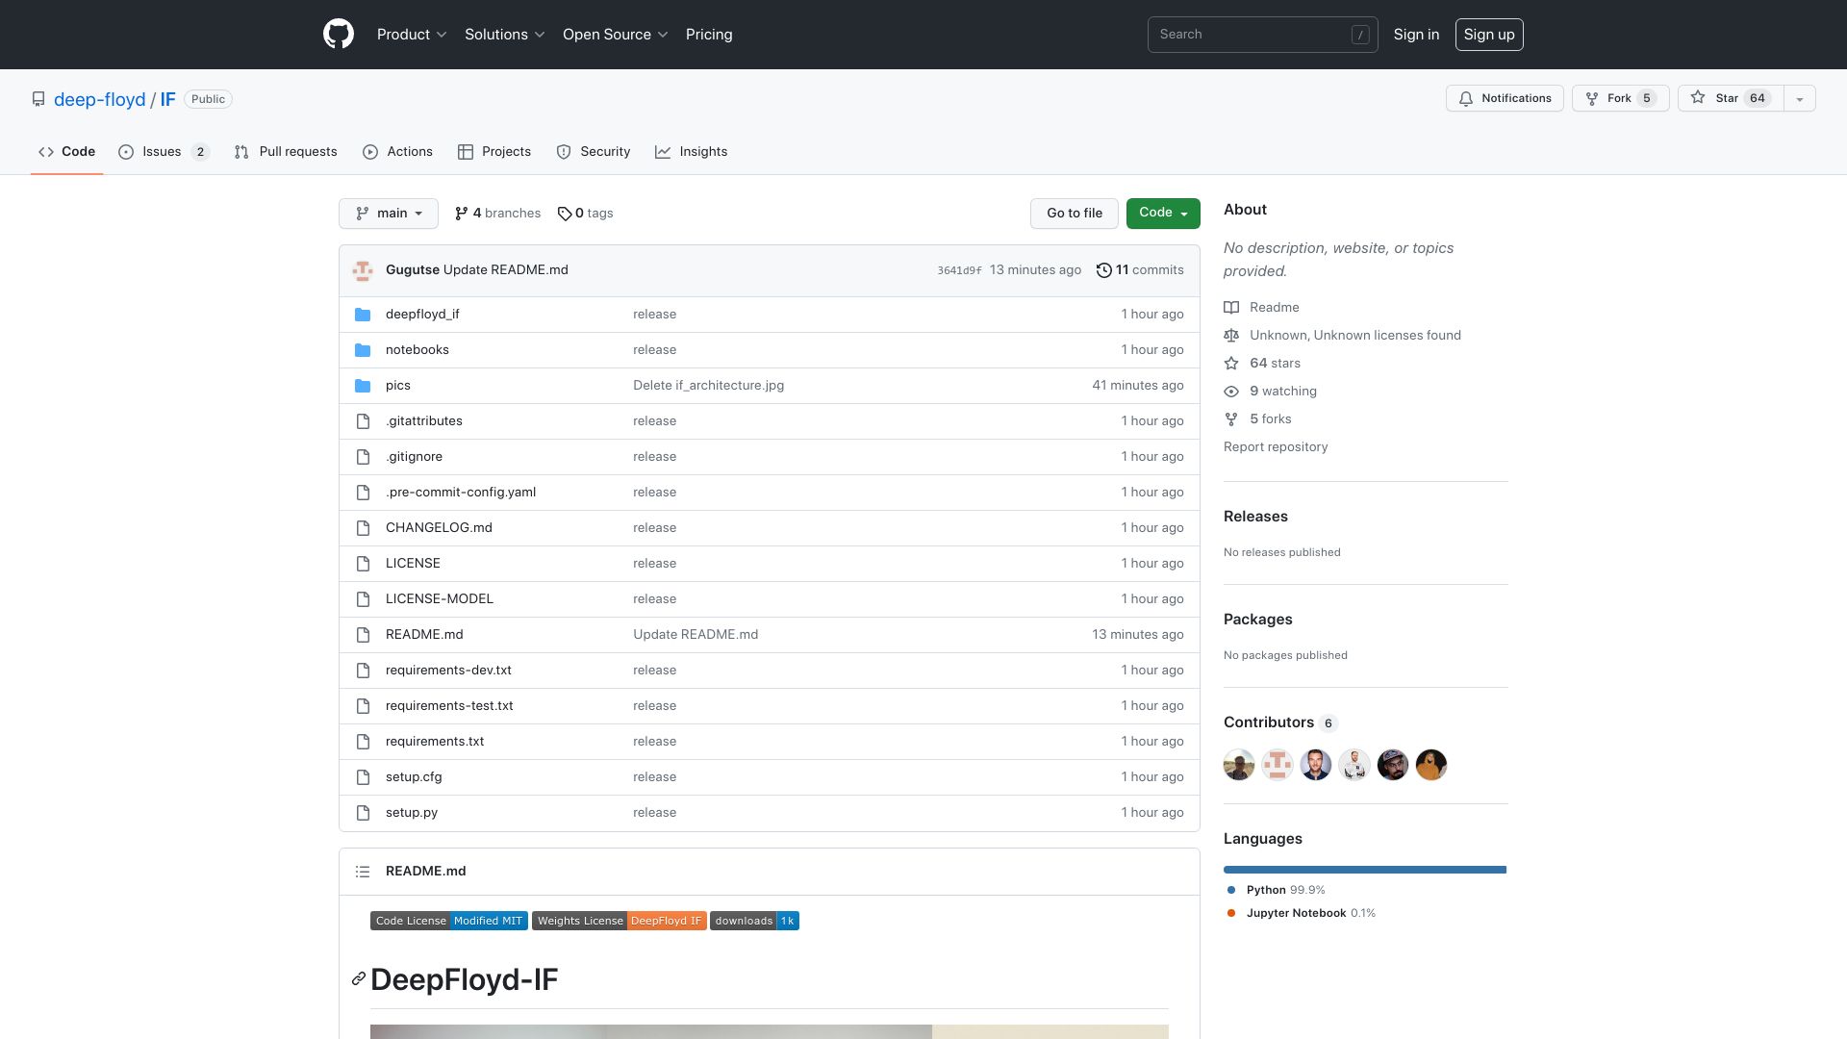
Task: Expand the green Code dropdown button
Action: click(1163, 214)
